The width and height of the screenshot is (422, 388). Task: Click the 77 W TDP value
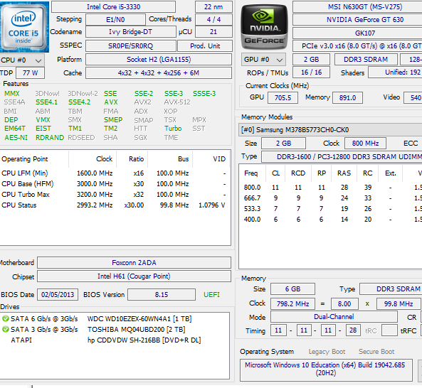click(30, 72)
